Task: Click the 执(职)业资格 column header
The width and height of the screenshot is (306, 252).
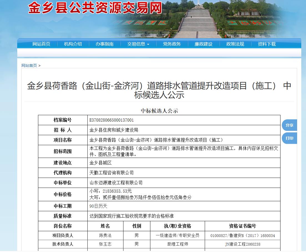Action: (178, 226)
